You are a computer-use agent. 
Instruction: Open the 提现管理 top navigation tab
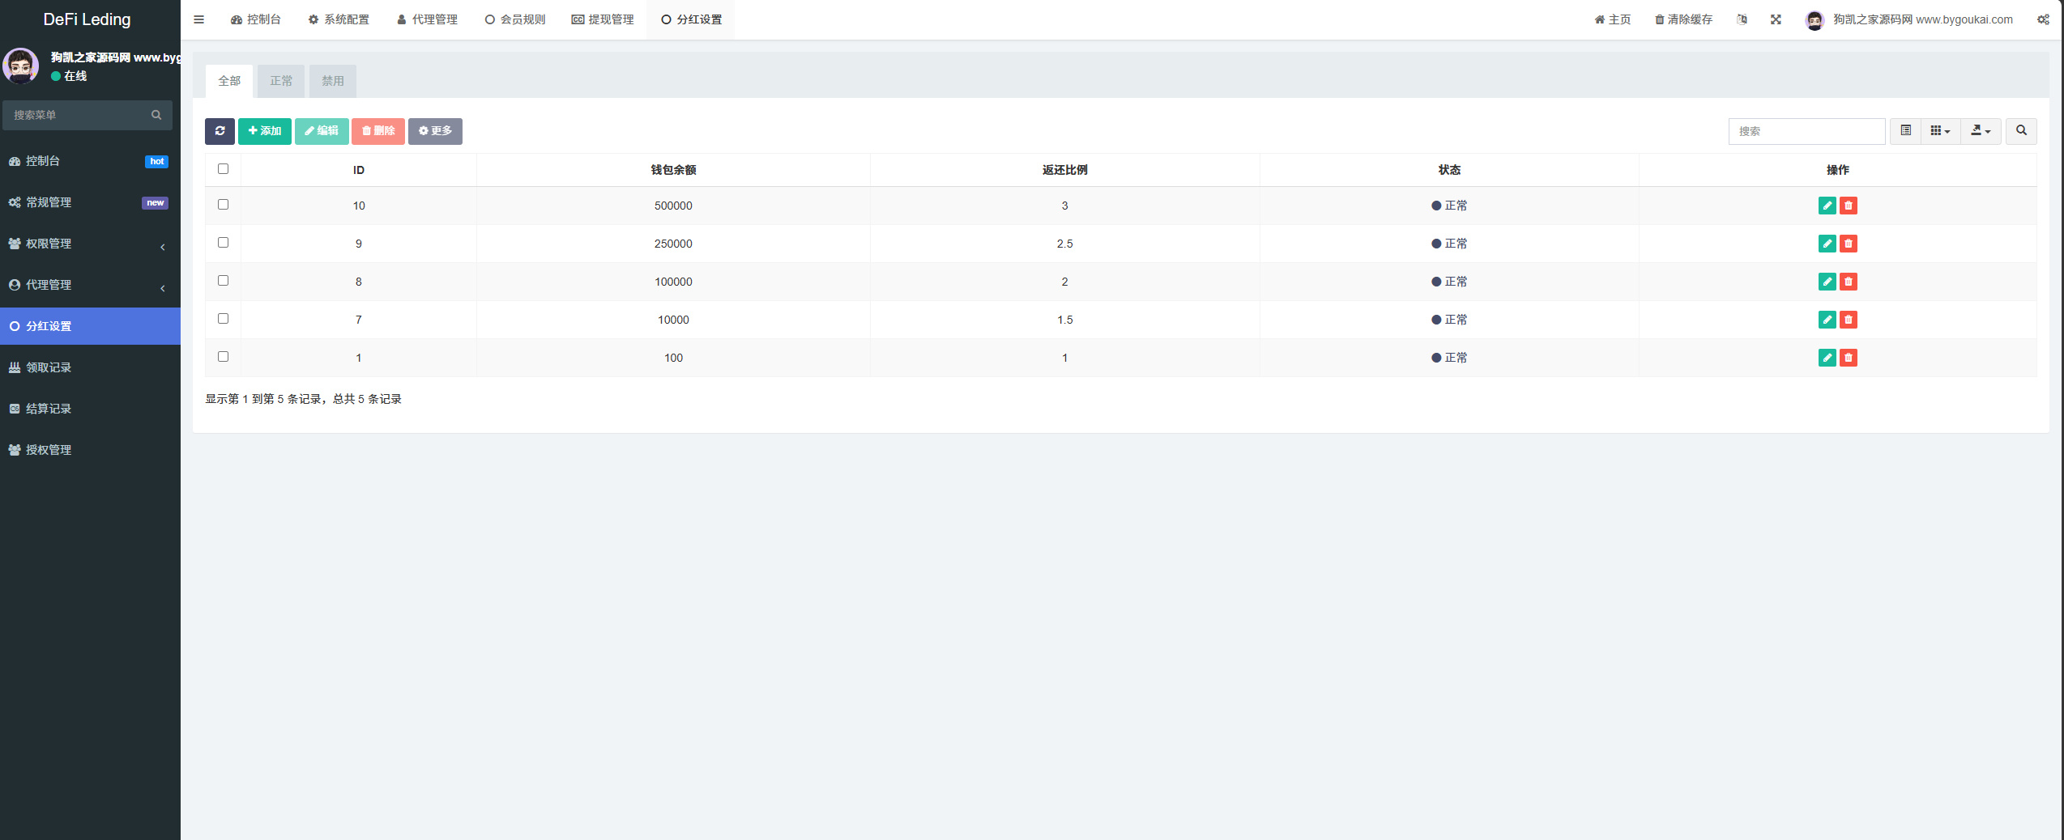pyautogui.click(x=603, y=19)
